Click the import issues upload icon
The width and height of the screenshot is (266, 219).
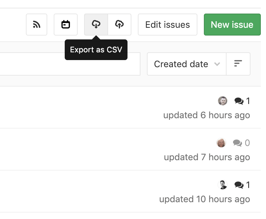119,25
